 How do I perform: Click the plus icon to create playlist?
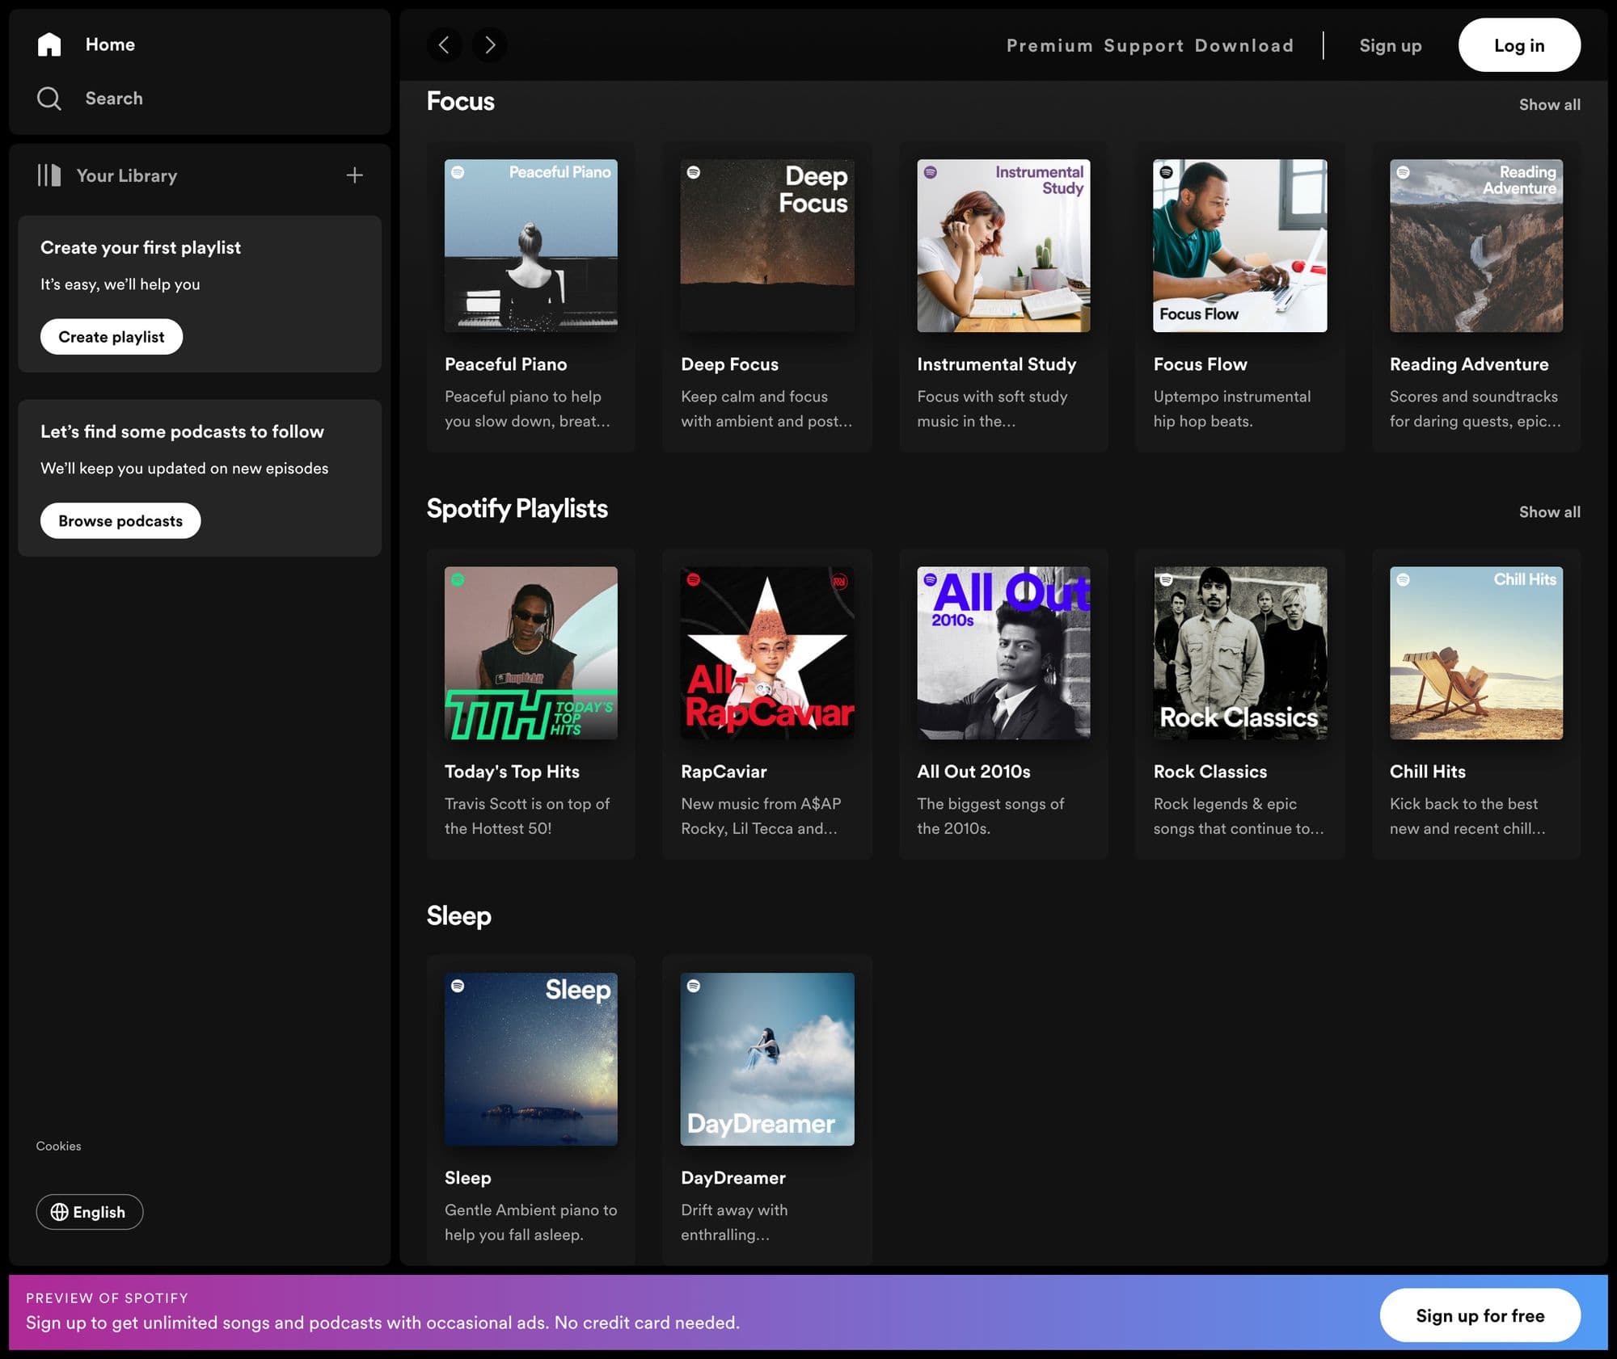tap(354, 175)
